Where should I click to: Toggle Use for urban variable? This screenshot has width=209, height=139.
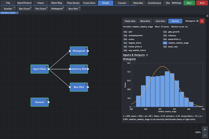click(125, 39)
